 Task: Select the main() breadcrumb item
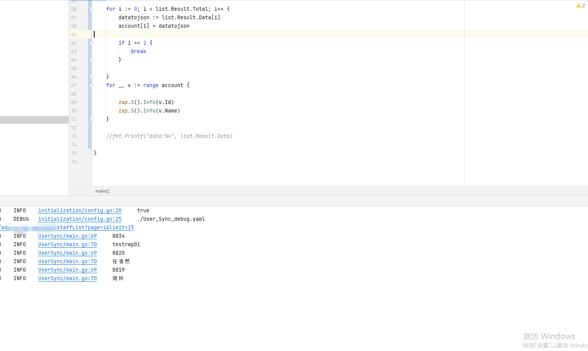point(102,191)
